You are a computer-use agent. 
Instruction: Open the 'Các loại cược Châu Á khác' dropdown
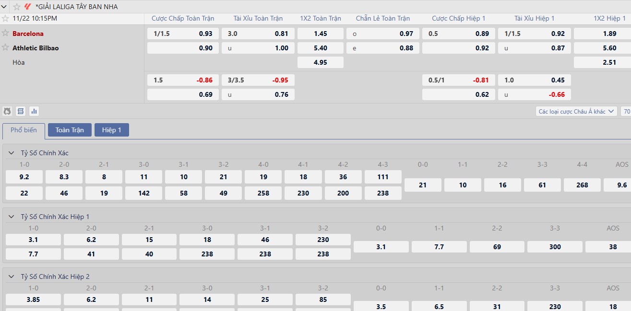pos(576,111)
